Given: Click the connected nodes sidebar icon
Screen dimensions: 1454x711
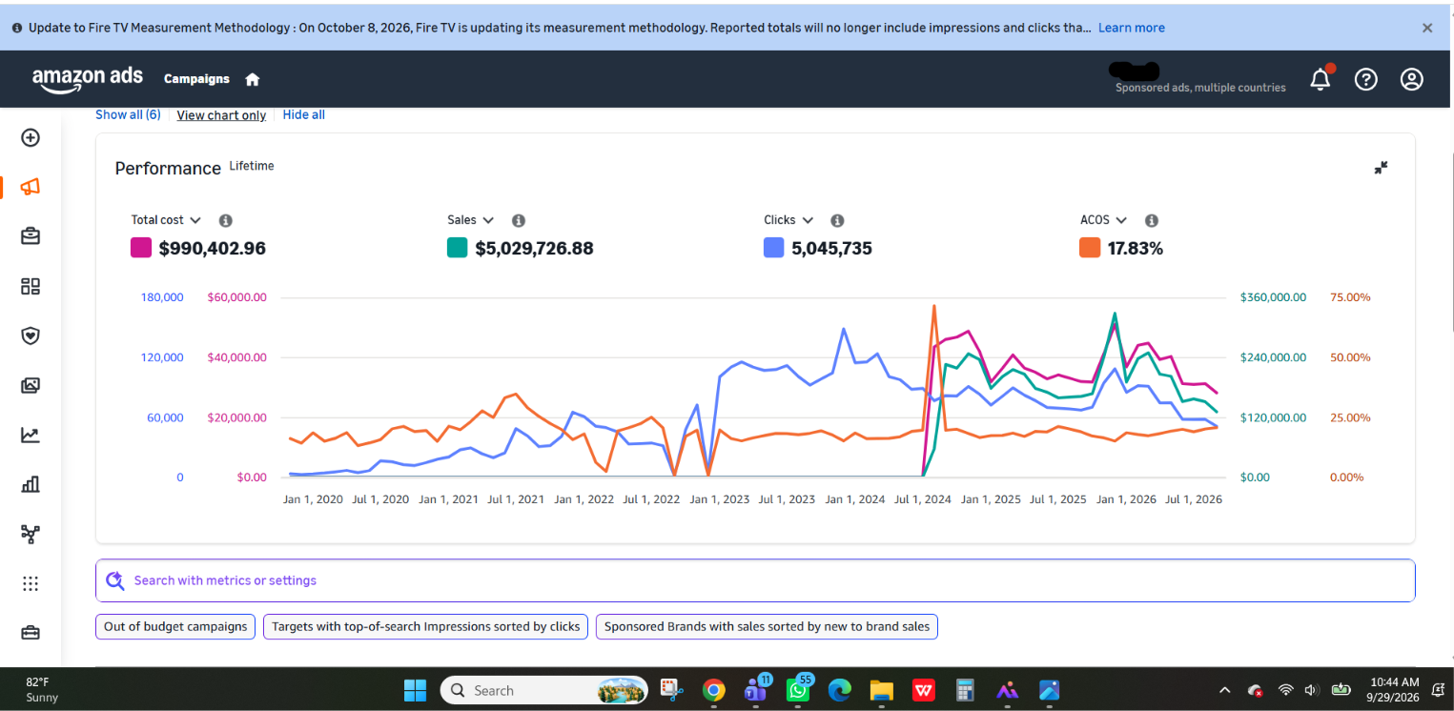Looking at the screenshot, I should 31,534.
